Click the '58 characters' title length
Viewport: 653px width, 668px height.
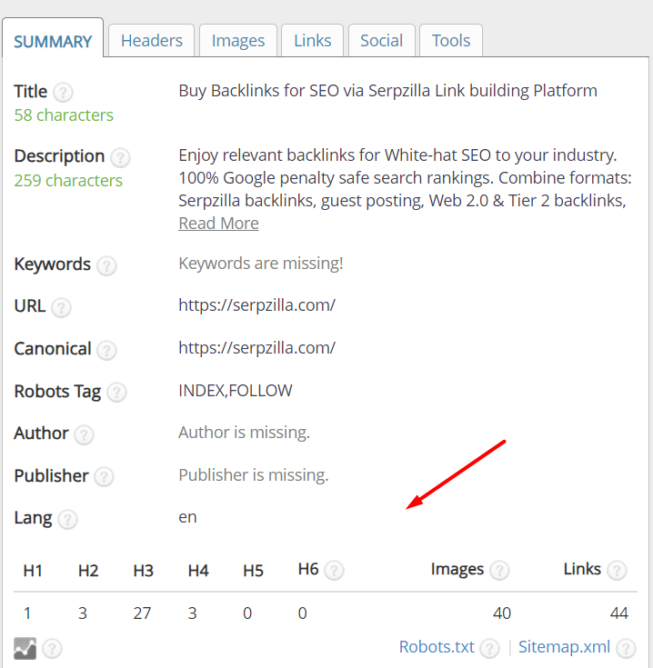(x=64, y=115)
